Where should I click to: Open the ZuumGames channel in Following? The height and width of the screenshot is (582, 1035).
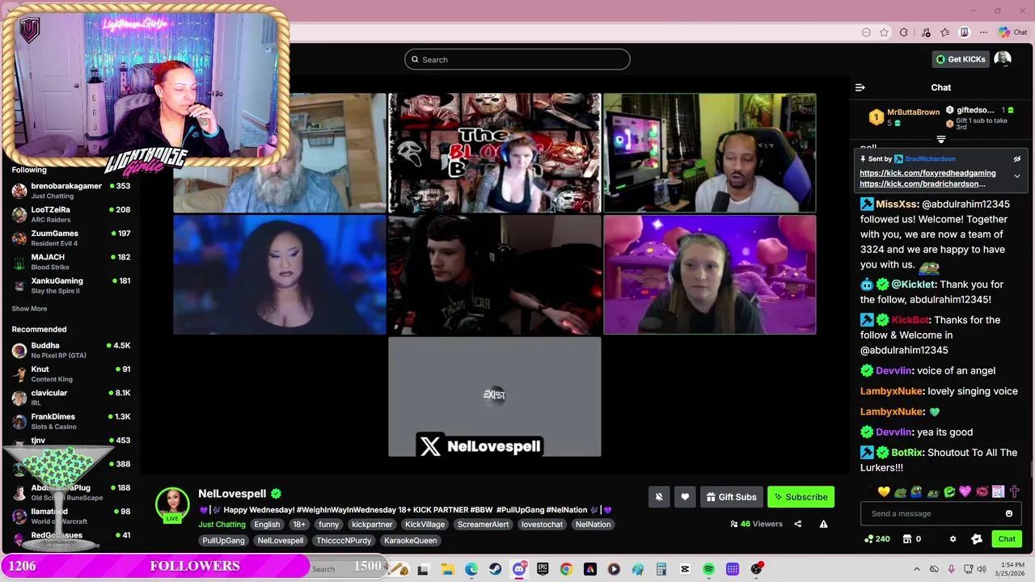point(71,238)
